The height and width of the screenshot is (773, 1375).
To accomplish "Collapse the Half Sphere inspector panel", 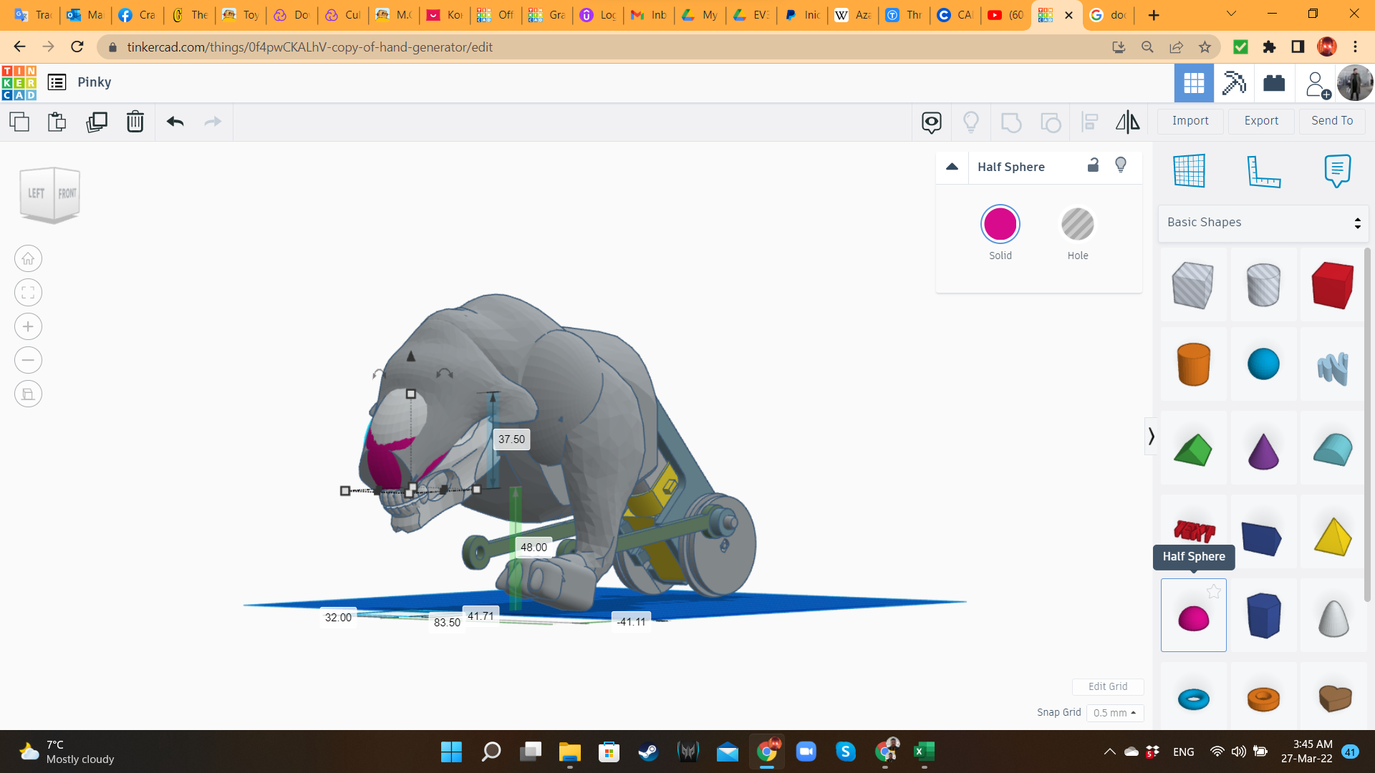I will [952, 166].
